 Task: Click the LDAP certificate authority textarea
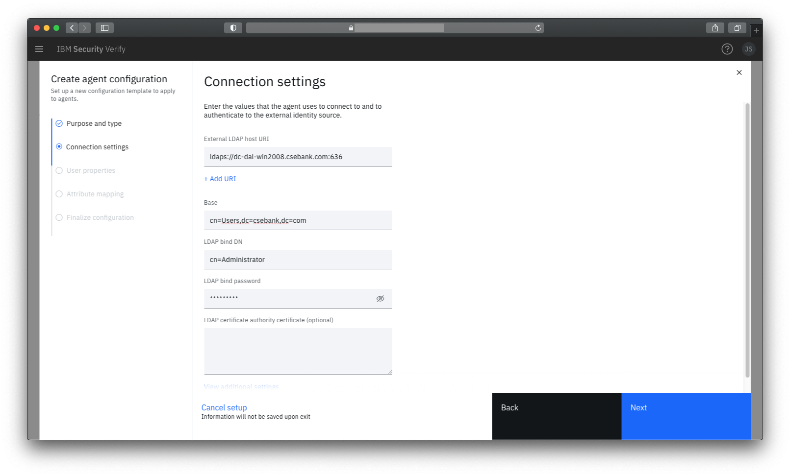pos(298,351)
